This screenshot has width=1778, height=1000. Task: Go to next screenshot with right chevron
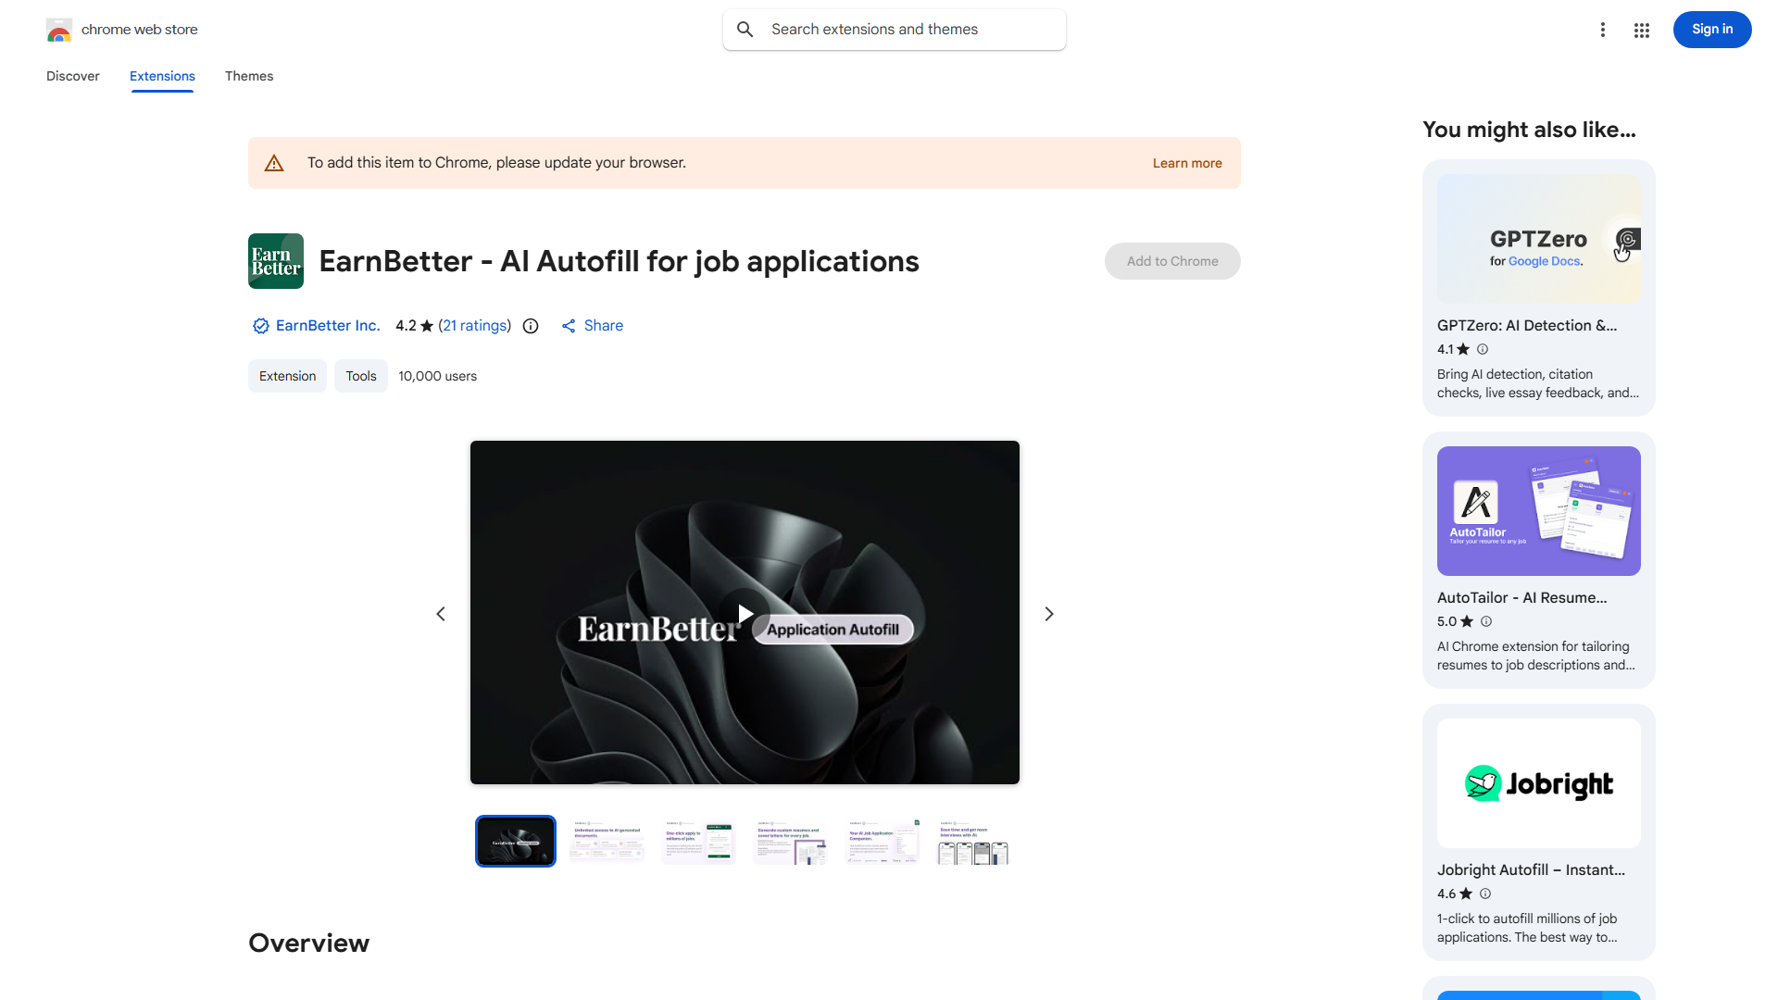pos(1049,614)
